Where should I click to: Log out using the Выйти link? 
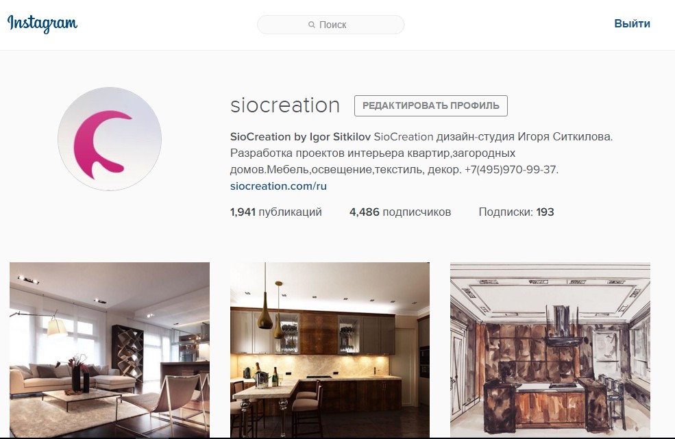pos(632,24)
